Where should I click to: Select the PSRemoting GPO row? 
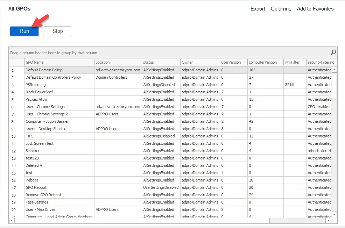point(170,85)
